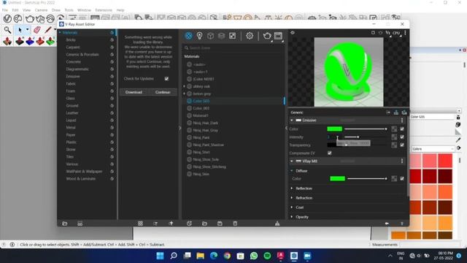Click the texture slot beside Emissive Color
The image size is (467, 263).
(394, 129)
